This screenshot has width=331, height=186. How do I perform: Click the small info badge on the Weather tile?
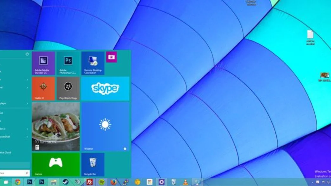[x=125, y=149]
